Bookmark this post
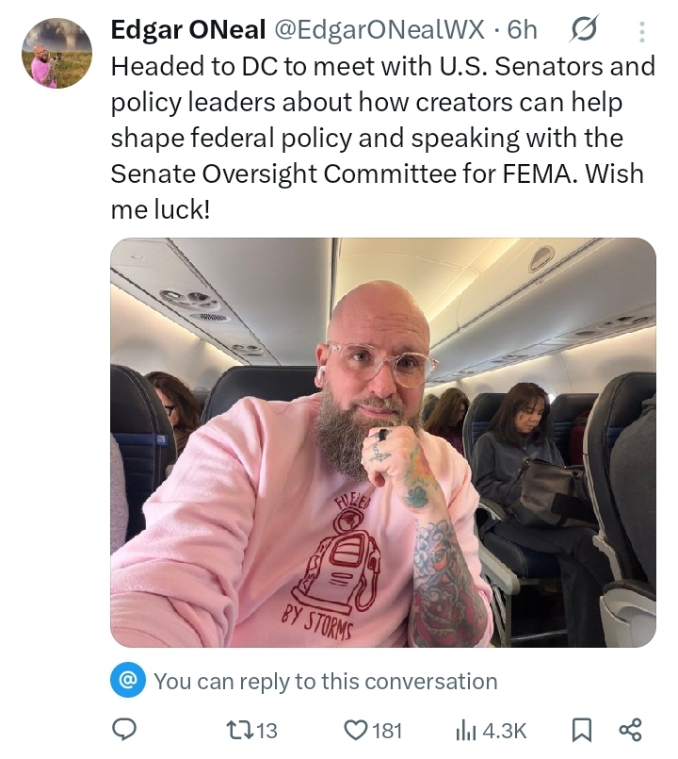 point(582,730)
